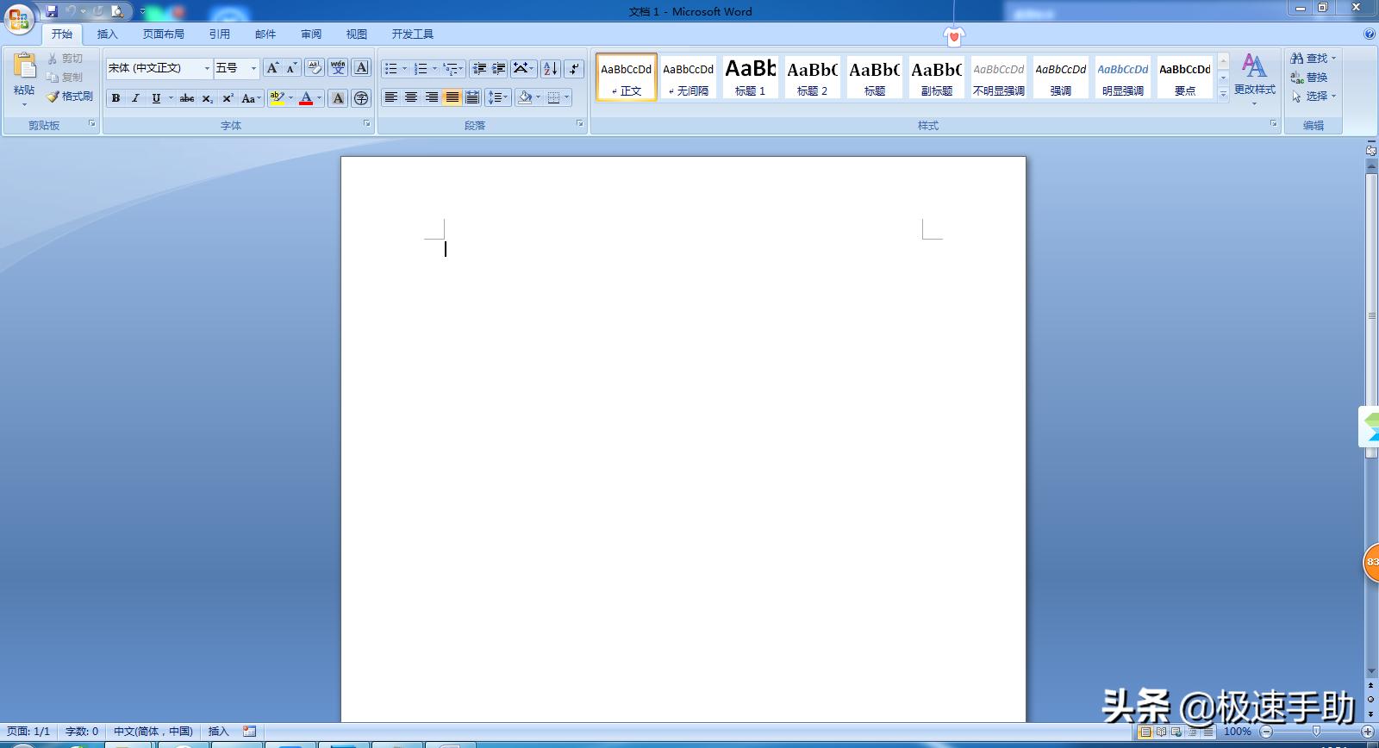Switch to the 审阅 (Review) tab
Viewport: 1379px width, 748px height.
coord(311,34)
